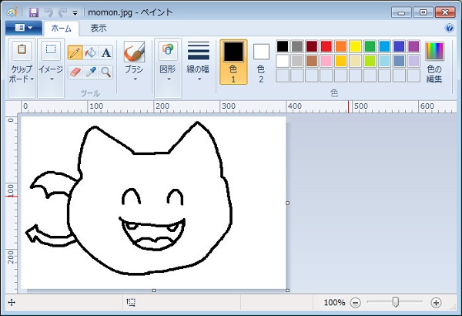Pick the light yellow color swatch
The image size is (462, 316).
tap(355, 61)
